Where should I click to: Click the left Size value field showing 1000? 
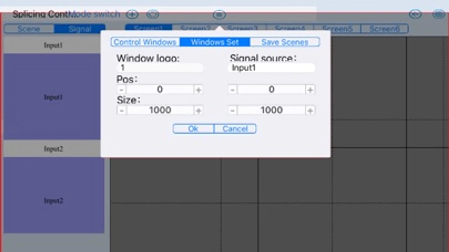tap(160, 110)
